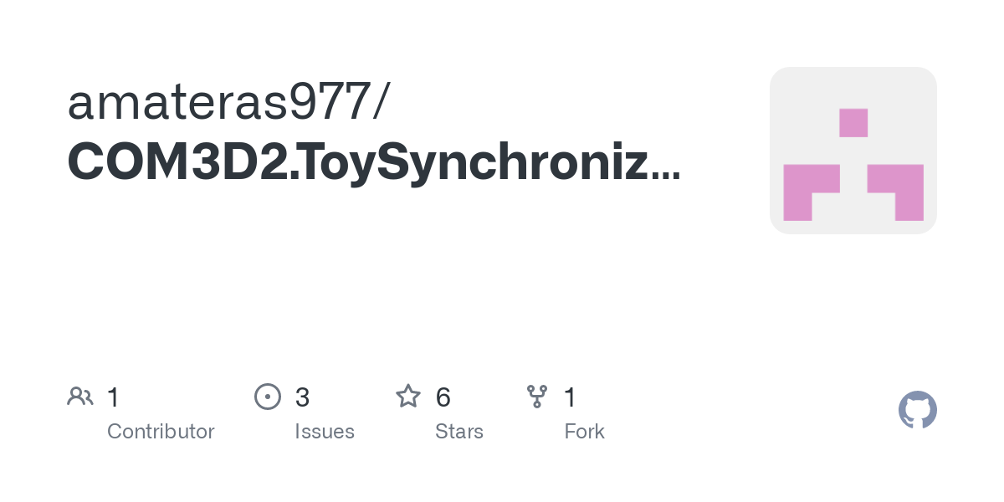
Task: Select the Contributor label
Action: pos(161,432)
